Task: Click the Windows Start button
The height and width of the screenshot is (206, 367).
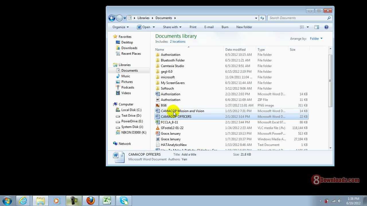Action: click(x=7, y=201)
